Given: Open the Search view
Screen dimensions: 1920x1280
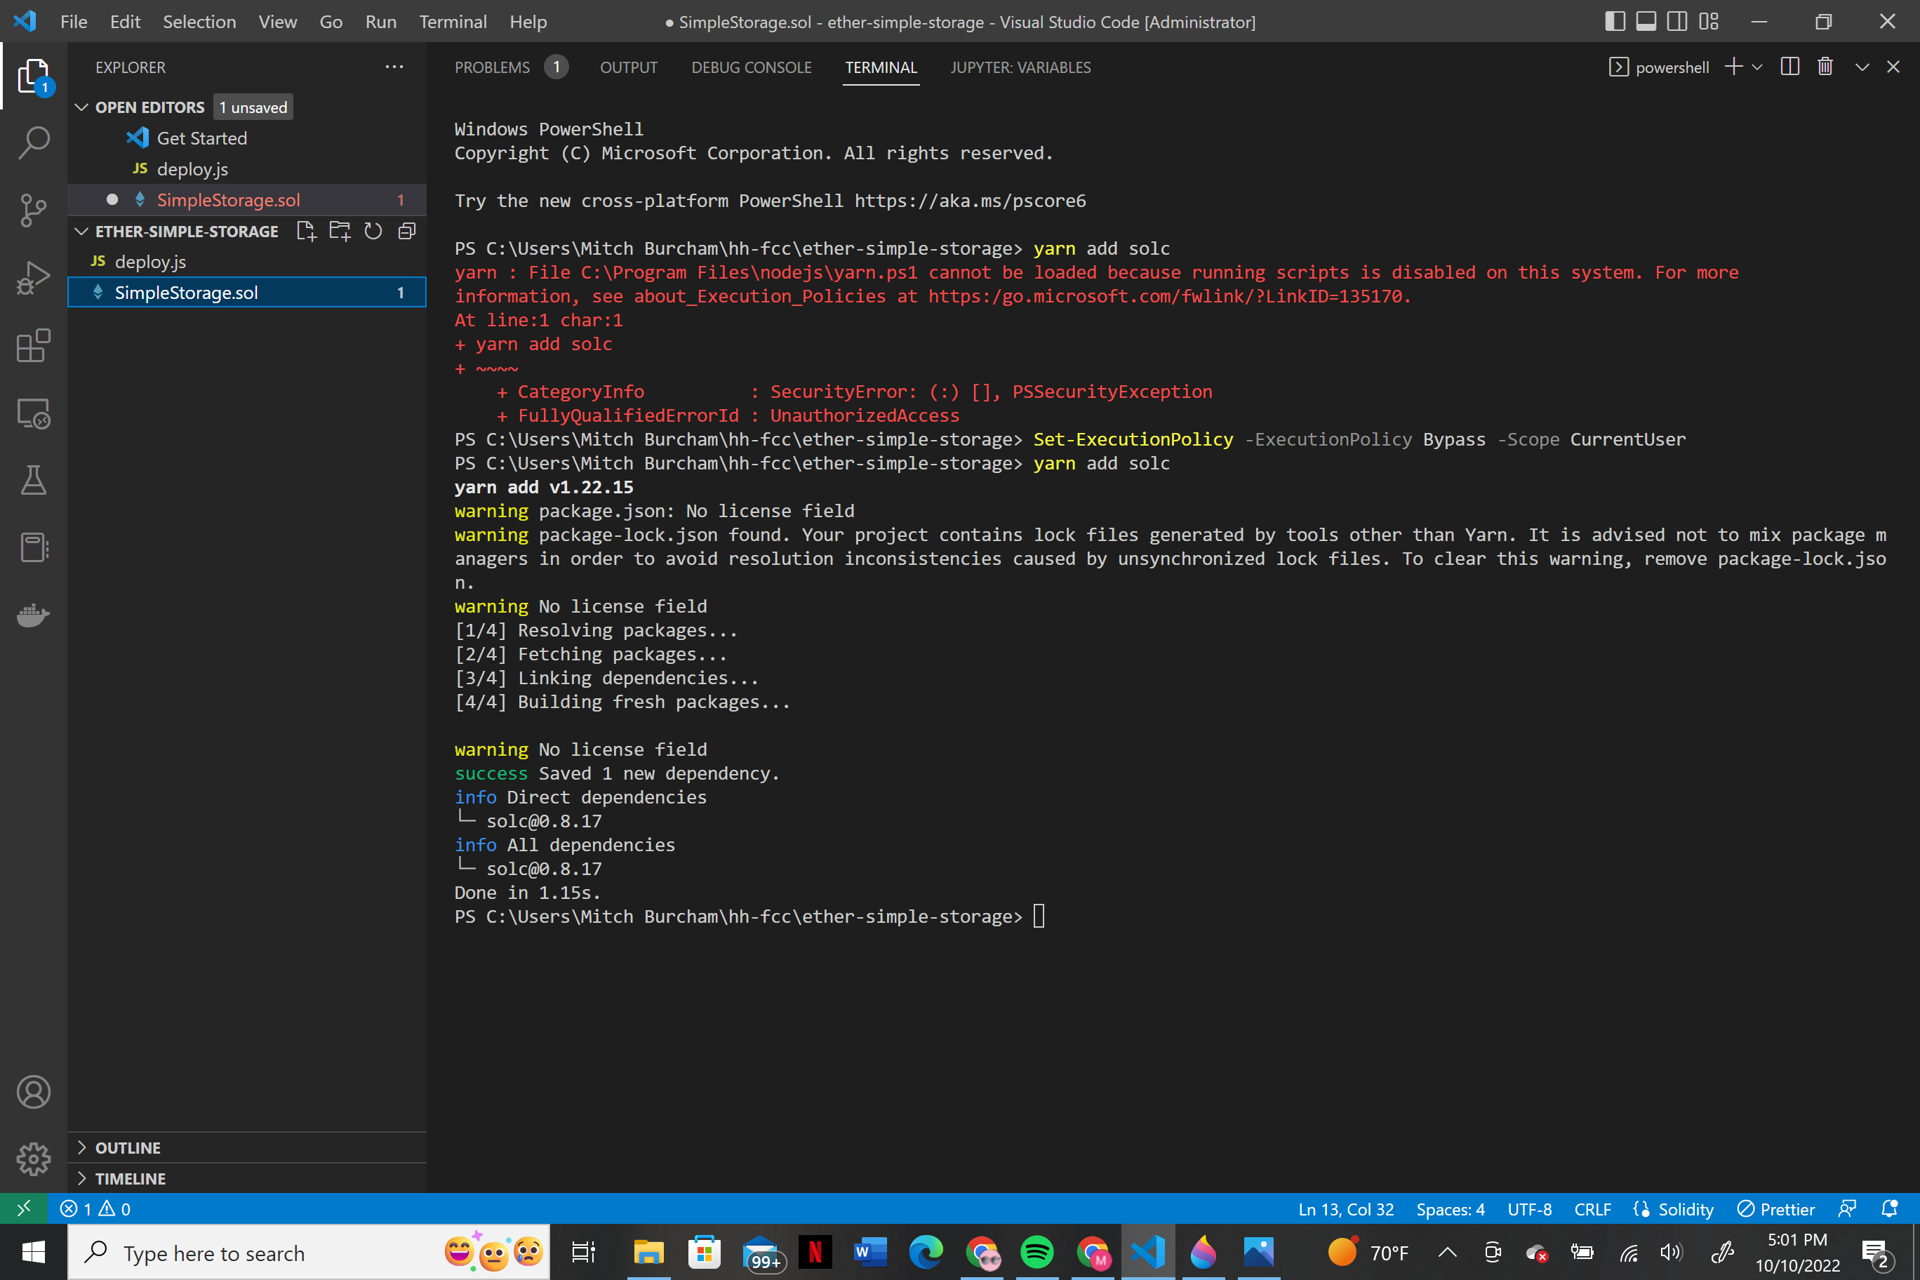Looking at the screenshot, I should (34, 142).
